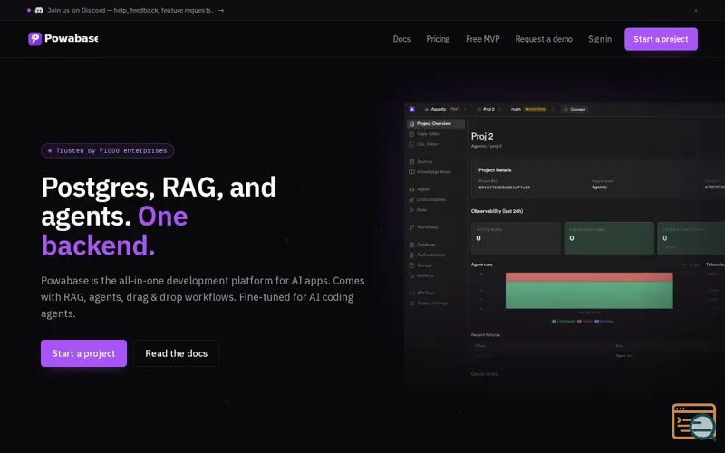The width and height of the screenshot is (725, 453).
Task: Click the Connect button in the dashboard preview
Action: pos(575,109)
